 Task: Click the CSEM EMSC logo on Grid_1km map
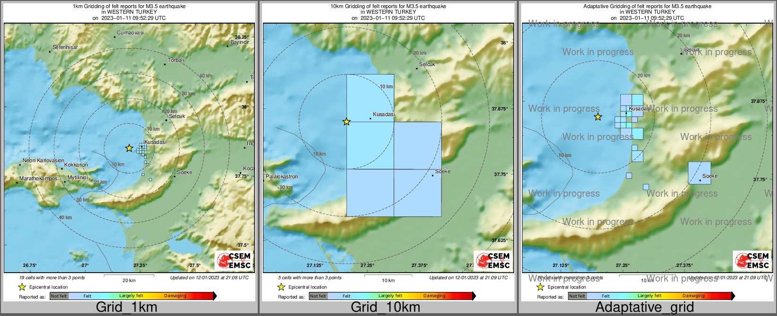coord(234,260)
